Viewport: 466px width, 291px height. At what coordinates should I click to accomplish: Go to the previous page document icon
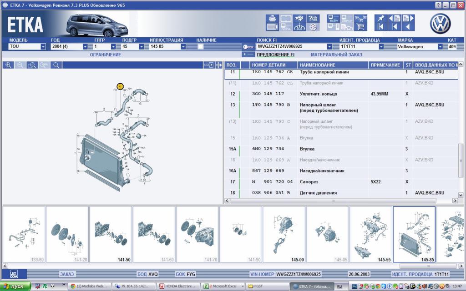[395, 19]
